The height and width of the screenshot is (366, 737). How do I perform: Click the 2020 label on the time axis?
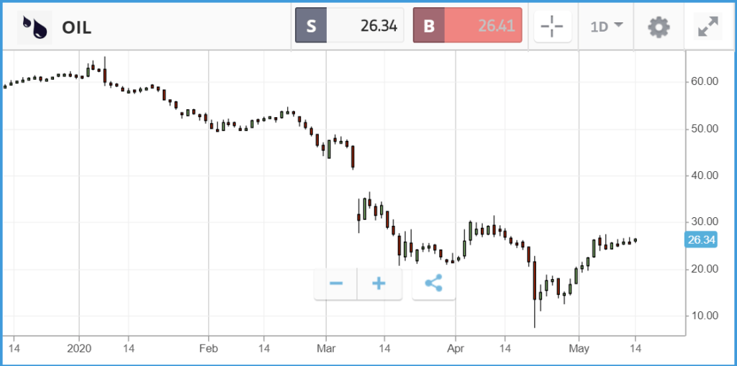[x=79, y=350]
